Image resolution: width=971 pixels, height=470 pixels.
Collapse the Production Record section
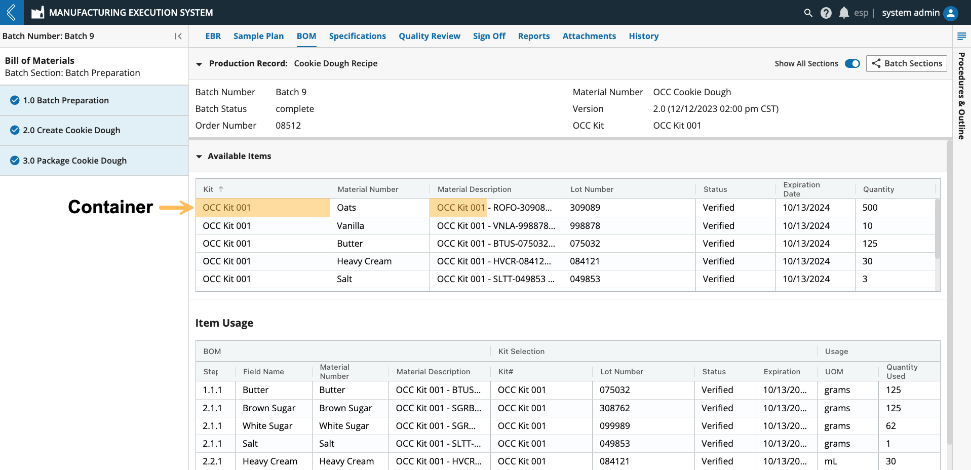[x=199, y=64]
